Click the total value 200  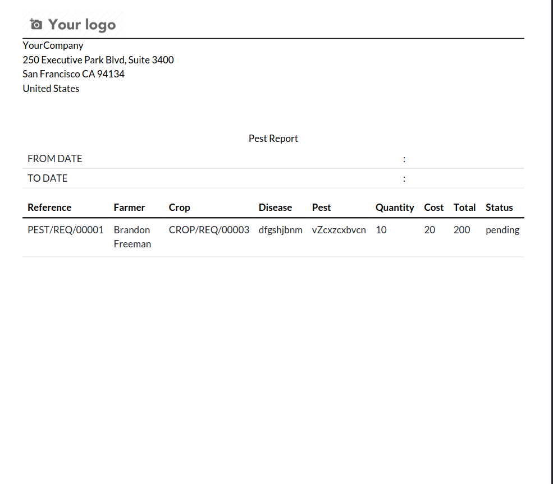[x=461, y=230]
